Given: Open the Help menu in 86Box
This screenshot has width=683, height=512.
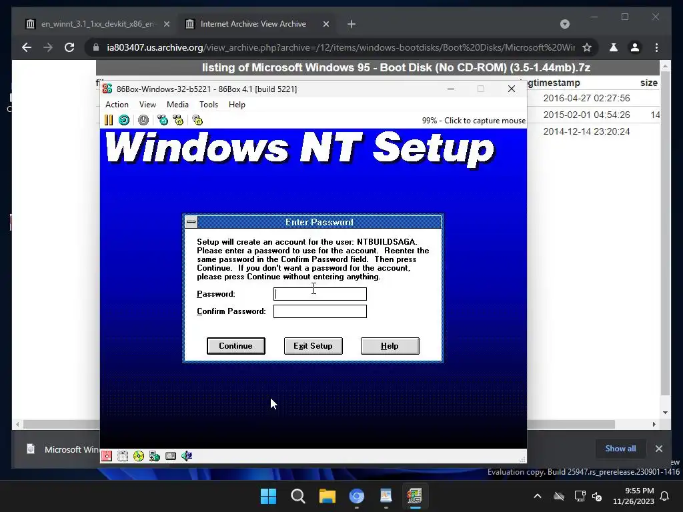Looking at the screenshot, I should [x=237, y=105].
